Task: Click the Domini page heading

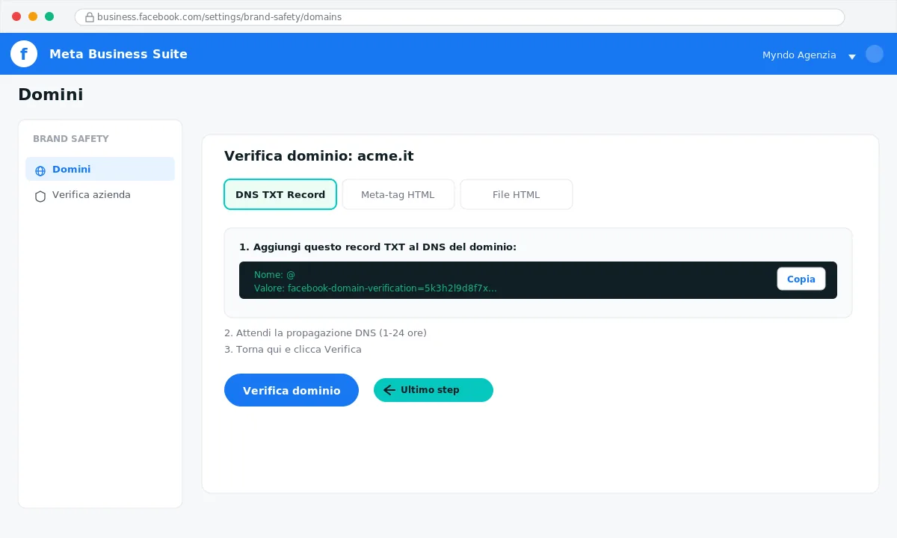Action: tap(51, 95)
